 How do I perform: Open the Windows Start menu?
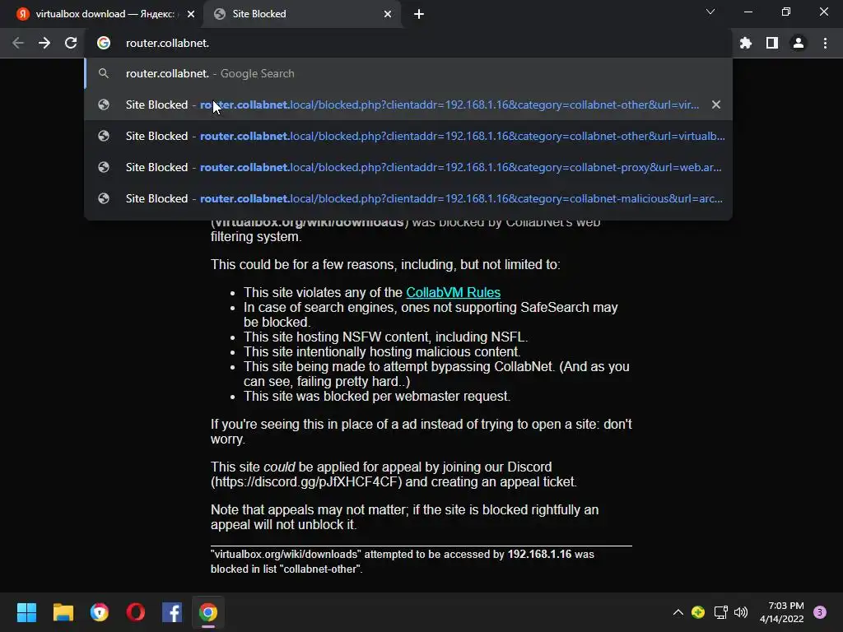[x=26, y=612]
